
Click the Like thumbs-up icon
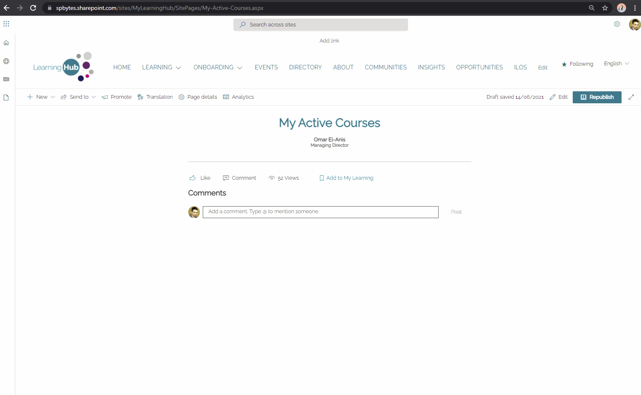[x=192, y=178]
